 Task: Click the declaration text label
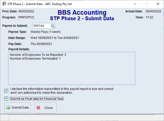tap(62, 91)
